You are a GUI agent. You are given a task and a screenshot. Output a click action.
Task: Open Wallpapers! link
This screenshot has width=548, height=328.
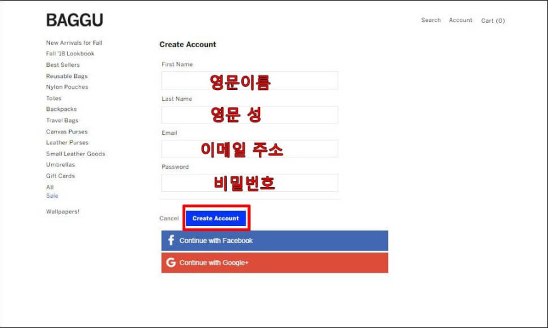tap(62, 212)
